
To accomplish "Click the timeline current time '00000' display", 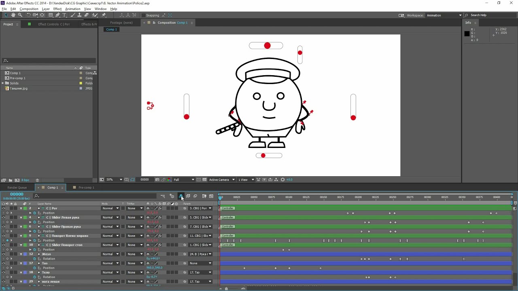I will [17, 194].
